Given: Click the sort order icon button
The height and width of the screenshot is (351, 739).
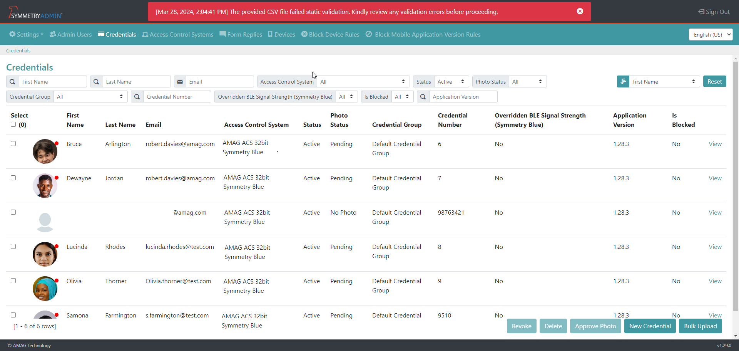Looking at the screenshot, I should pos(623,82).
